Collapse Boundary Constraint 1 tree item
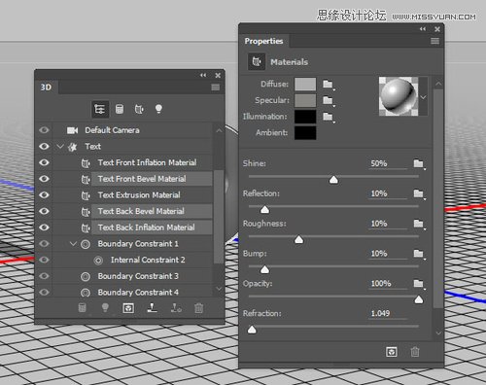The width and height of the screenshot is (486, 385). [x=73, y=243]
